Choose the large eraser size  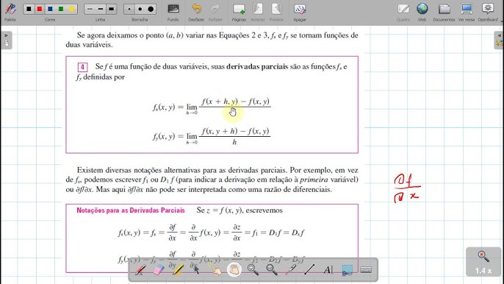151,9
